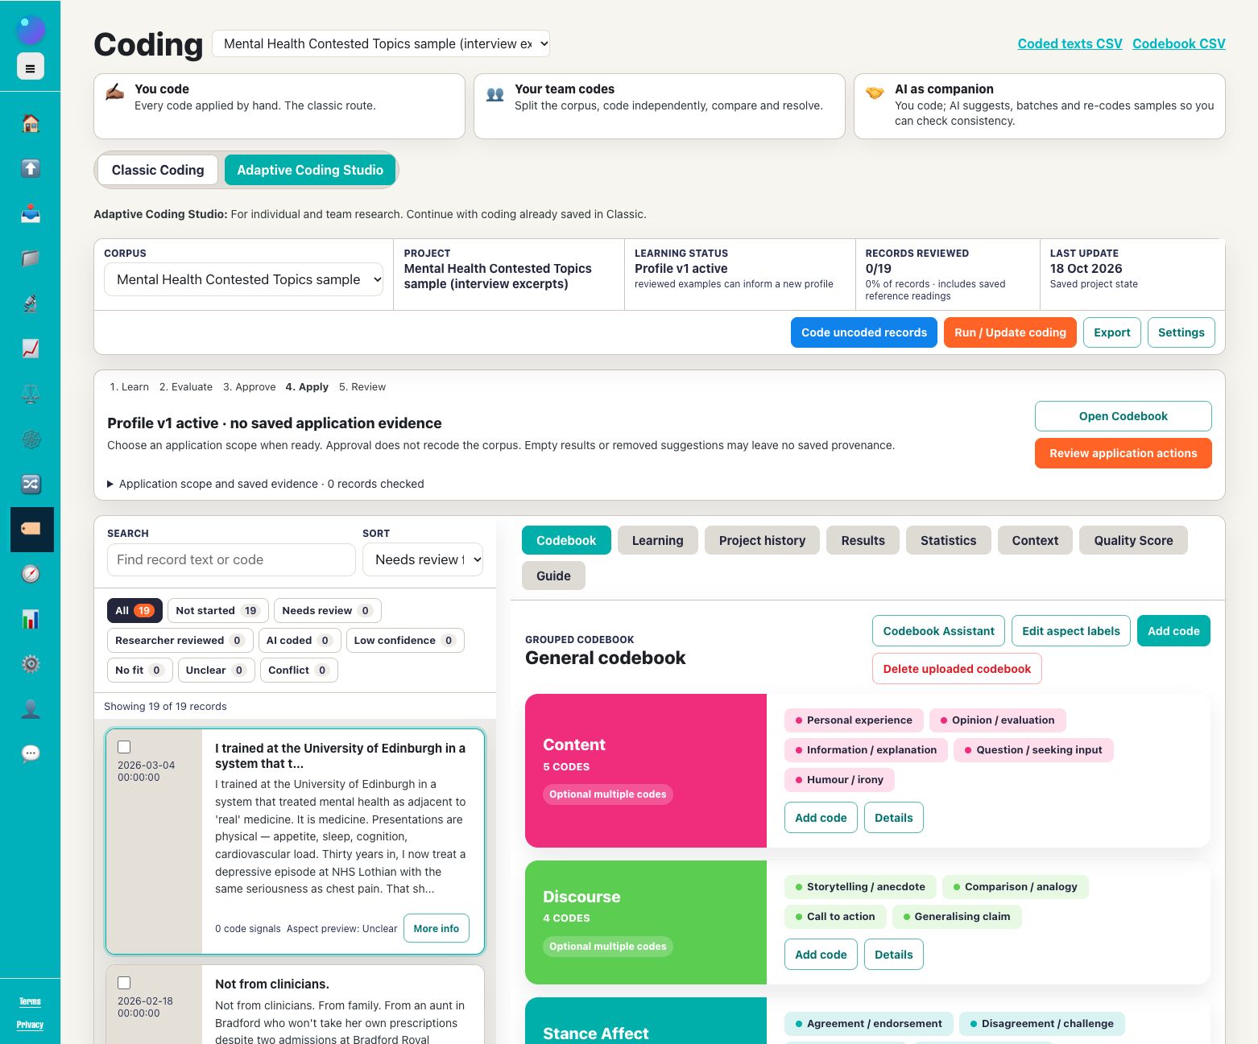Filter records by Researcher reviewed
Viewport: 1258px width, 1044px height.
pyautogui.click(x=180, y=640)
